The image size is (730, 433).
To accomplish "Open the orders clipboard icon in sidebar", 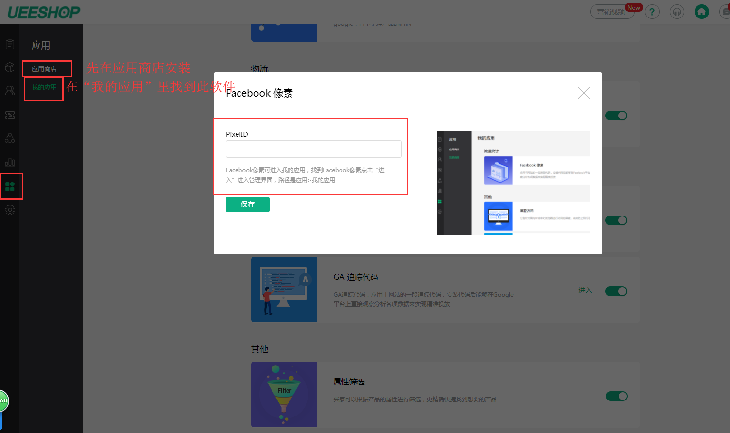I will pos(10,44).
